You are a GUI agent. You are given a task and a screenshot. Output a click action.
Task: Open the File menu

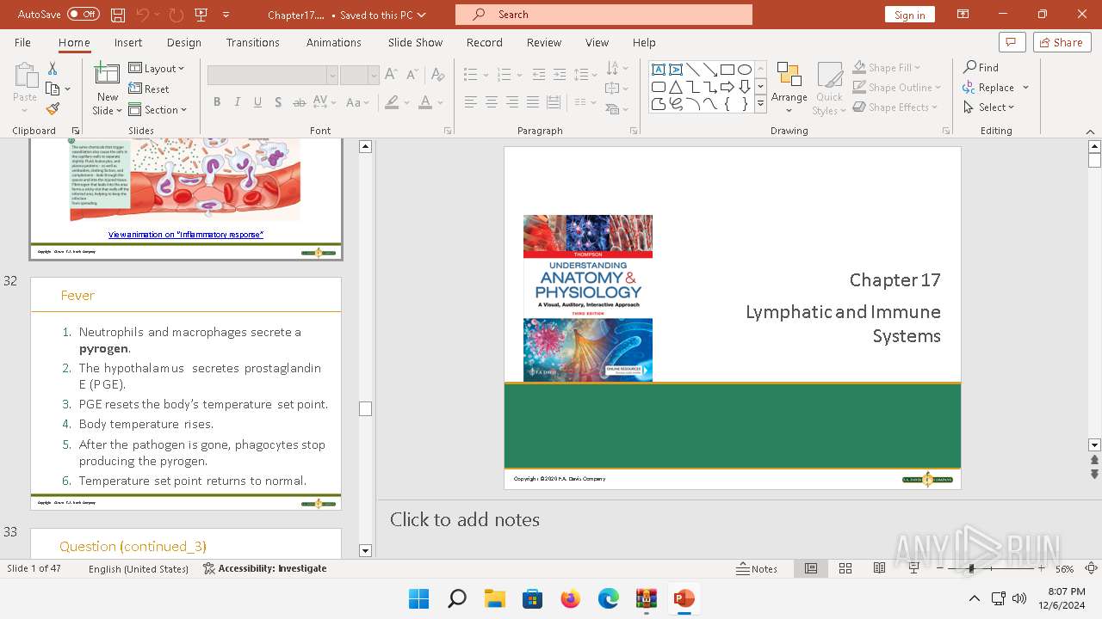click(x=22, y=42)
